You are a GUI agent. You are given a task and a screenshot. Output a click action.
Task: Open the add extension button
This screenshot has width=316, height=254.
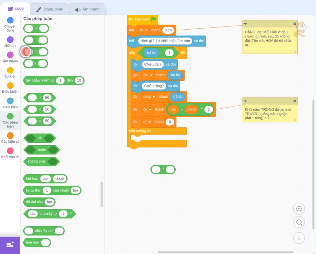click(x=10, y=245)
